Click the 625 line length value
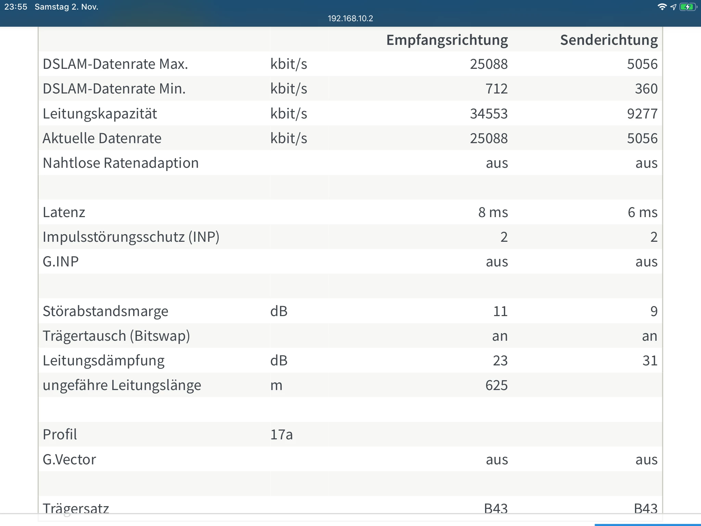 pyautogui.click(x=496, y=385)
